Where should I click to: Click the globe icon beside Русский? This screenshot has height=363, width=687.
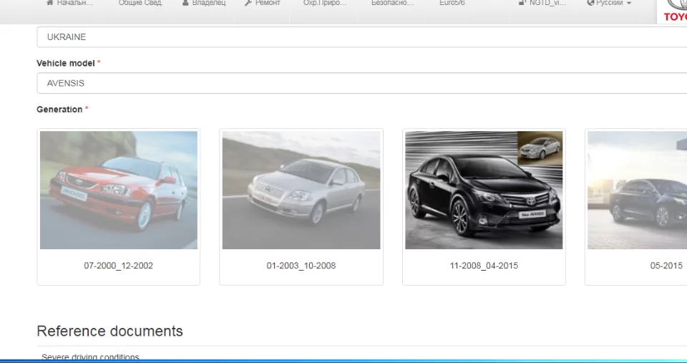tap(590, 3)
